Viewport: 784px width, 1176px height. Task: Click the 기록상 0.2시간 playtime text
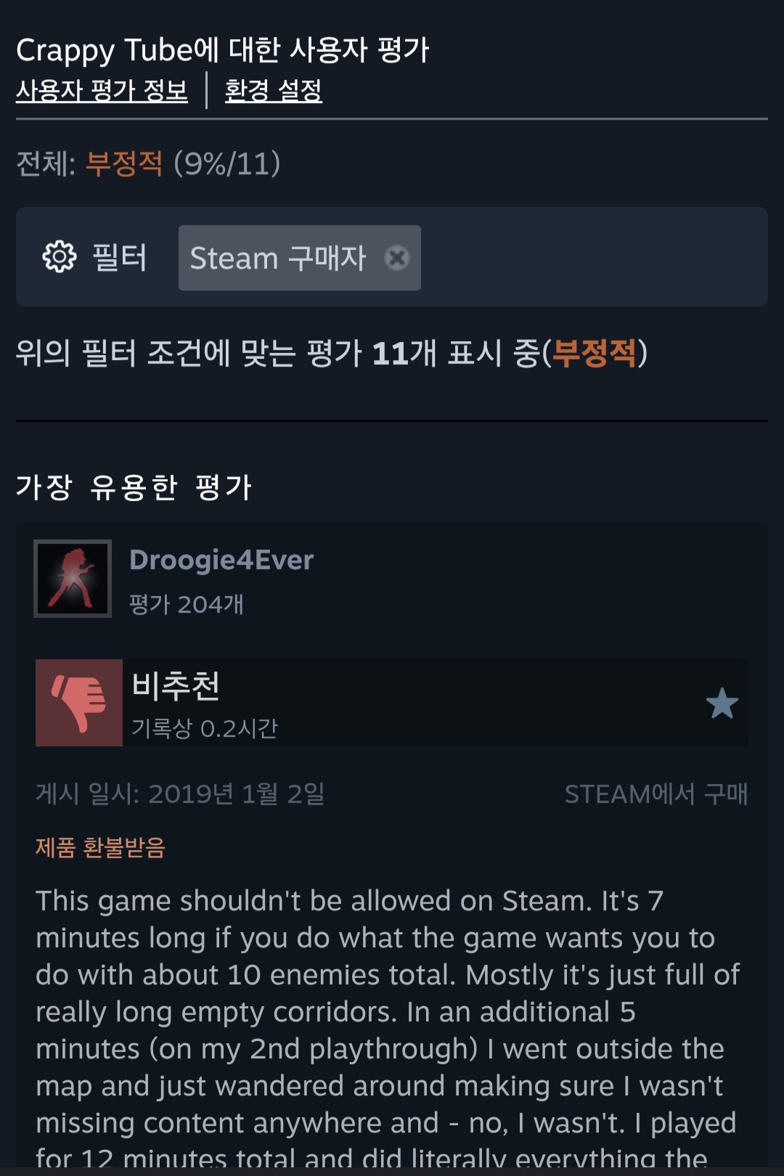205,728
